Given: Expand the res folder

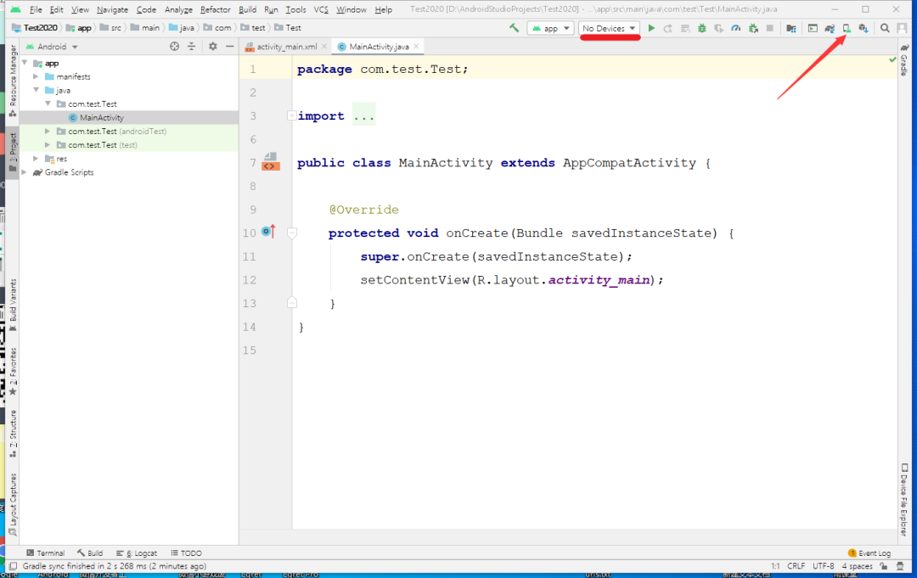Looking at the screenshot, I should [x=36, y=159].
